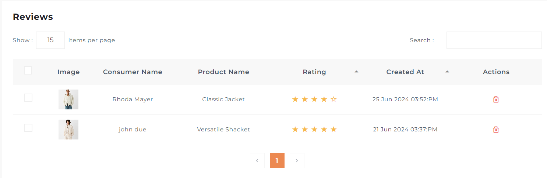Click the Classic Jacket product name

(x=223, y=99)
